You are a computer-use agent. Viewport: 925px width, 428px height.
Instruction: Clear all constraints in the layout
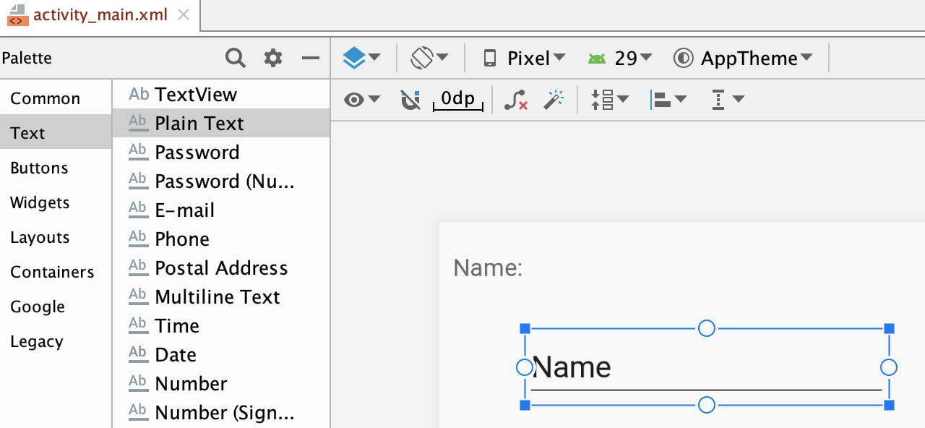pyautogui.click(x=515, y=100)
